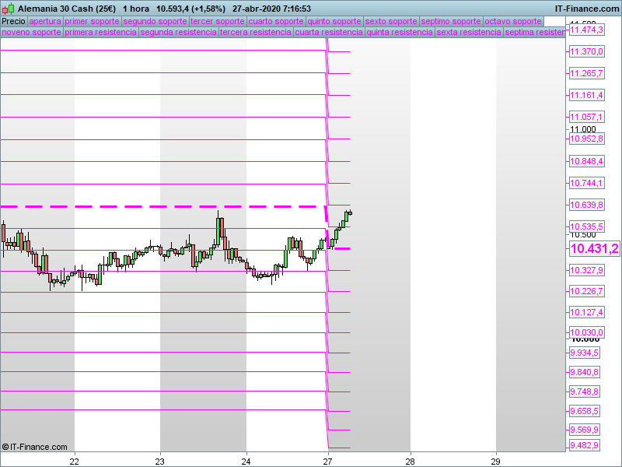
Task: Click the 11.474,3 price axis label
Action: (586, 29)
